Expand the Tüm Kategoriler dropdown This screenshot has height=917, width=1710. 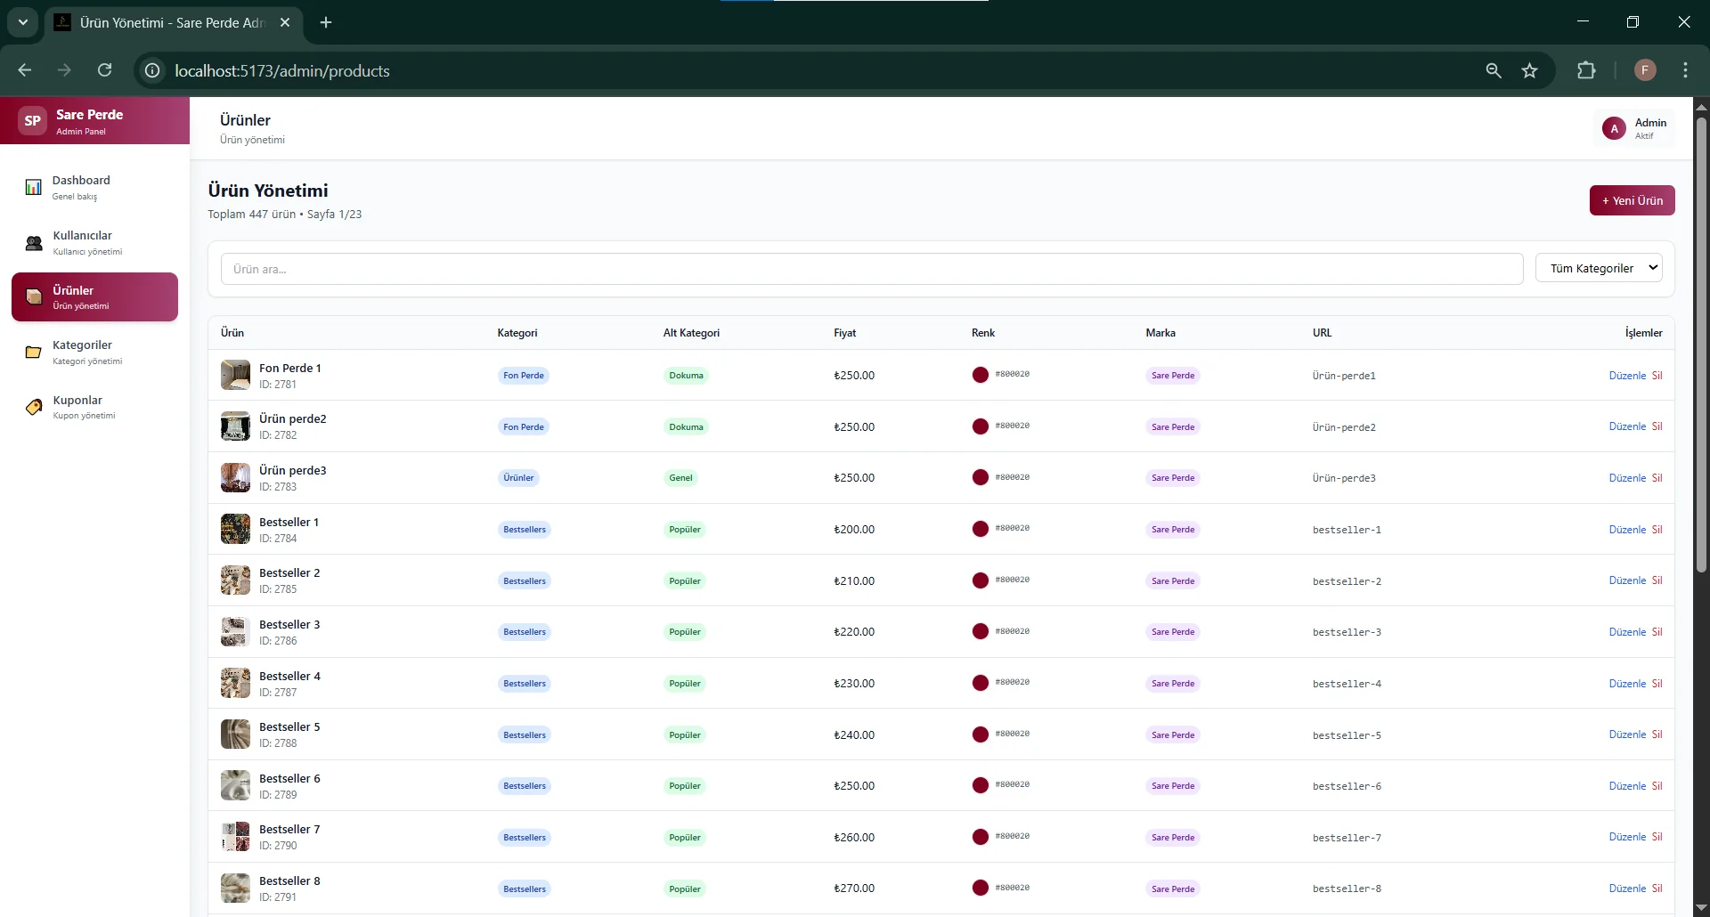tap(1599, 268)
